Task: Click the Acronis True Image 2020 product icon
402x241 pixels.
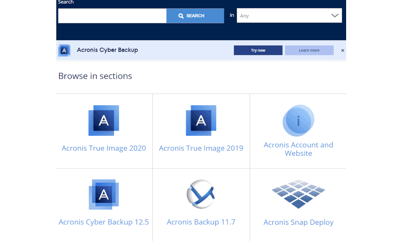Action: coord(104,120)
